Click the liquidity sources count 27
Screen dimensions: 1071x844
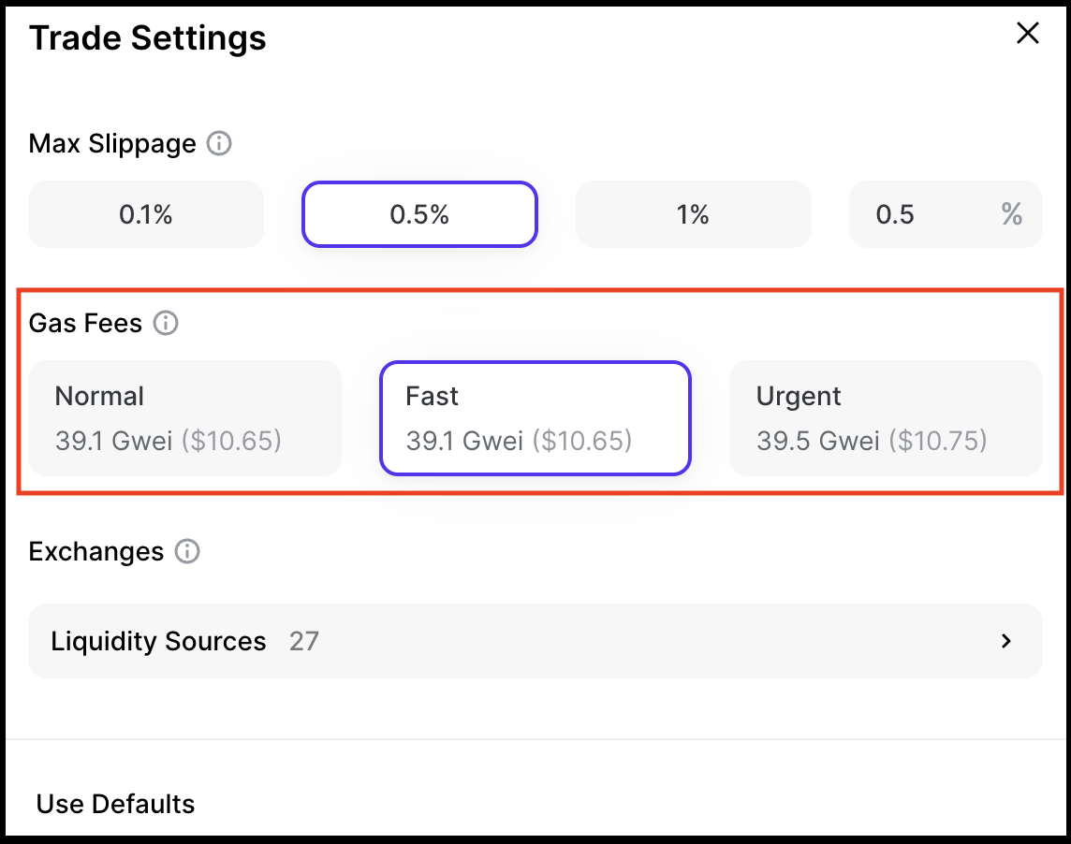(303, 641)
